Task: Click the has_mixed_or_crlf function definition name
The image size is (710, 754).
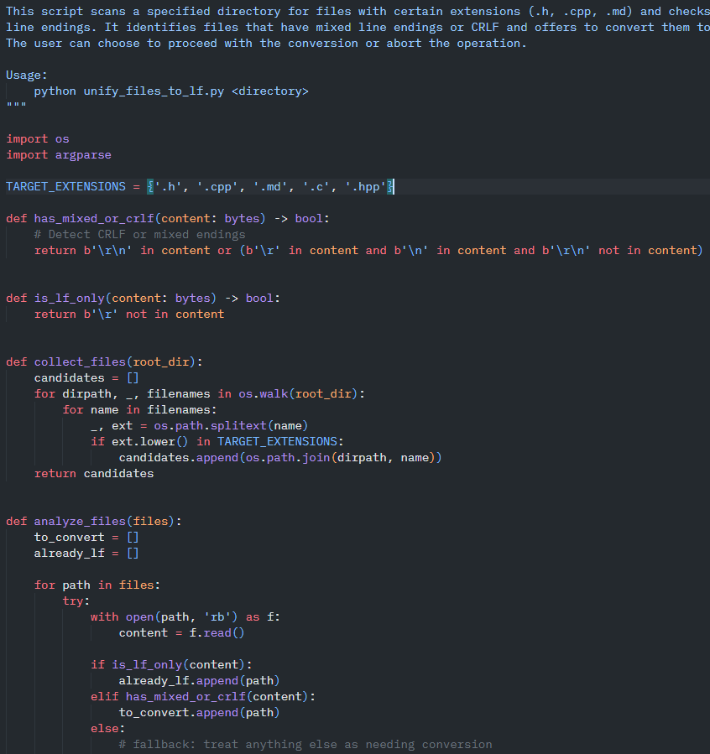Action: click(x=94, y=218)
